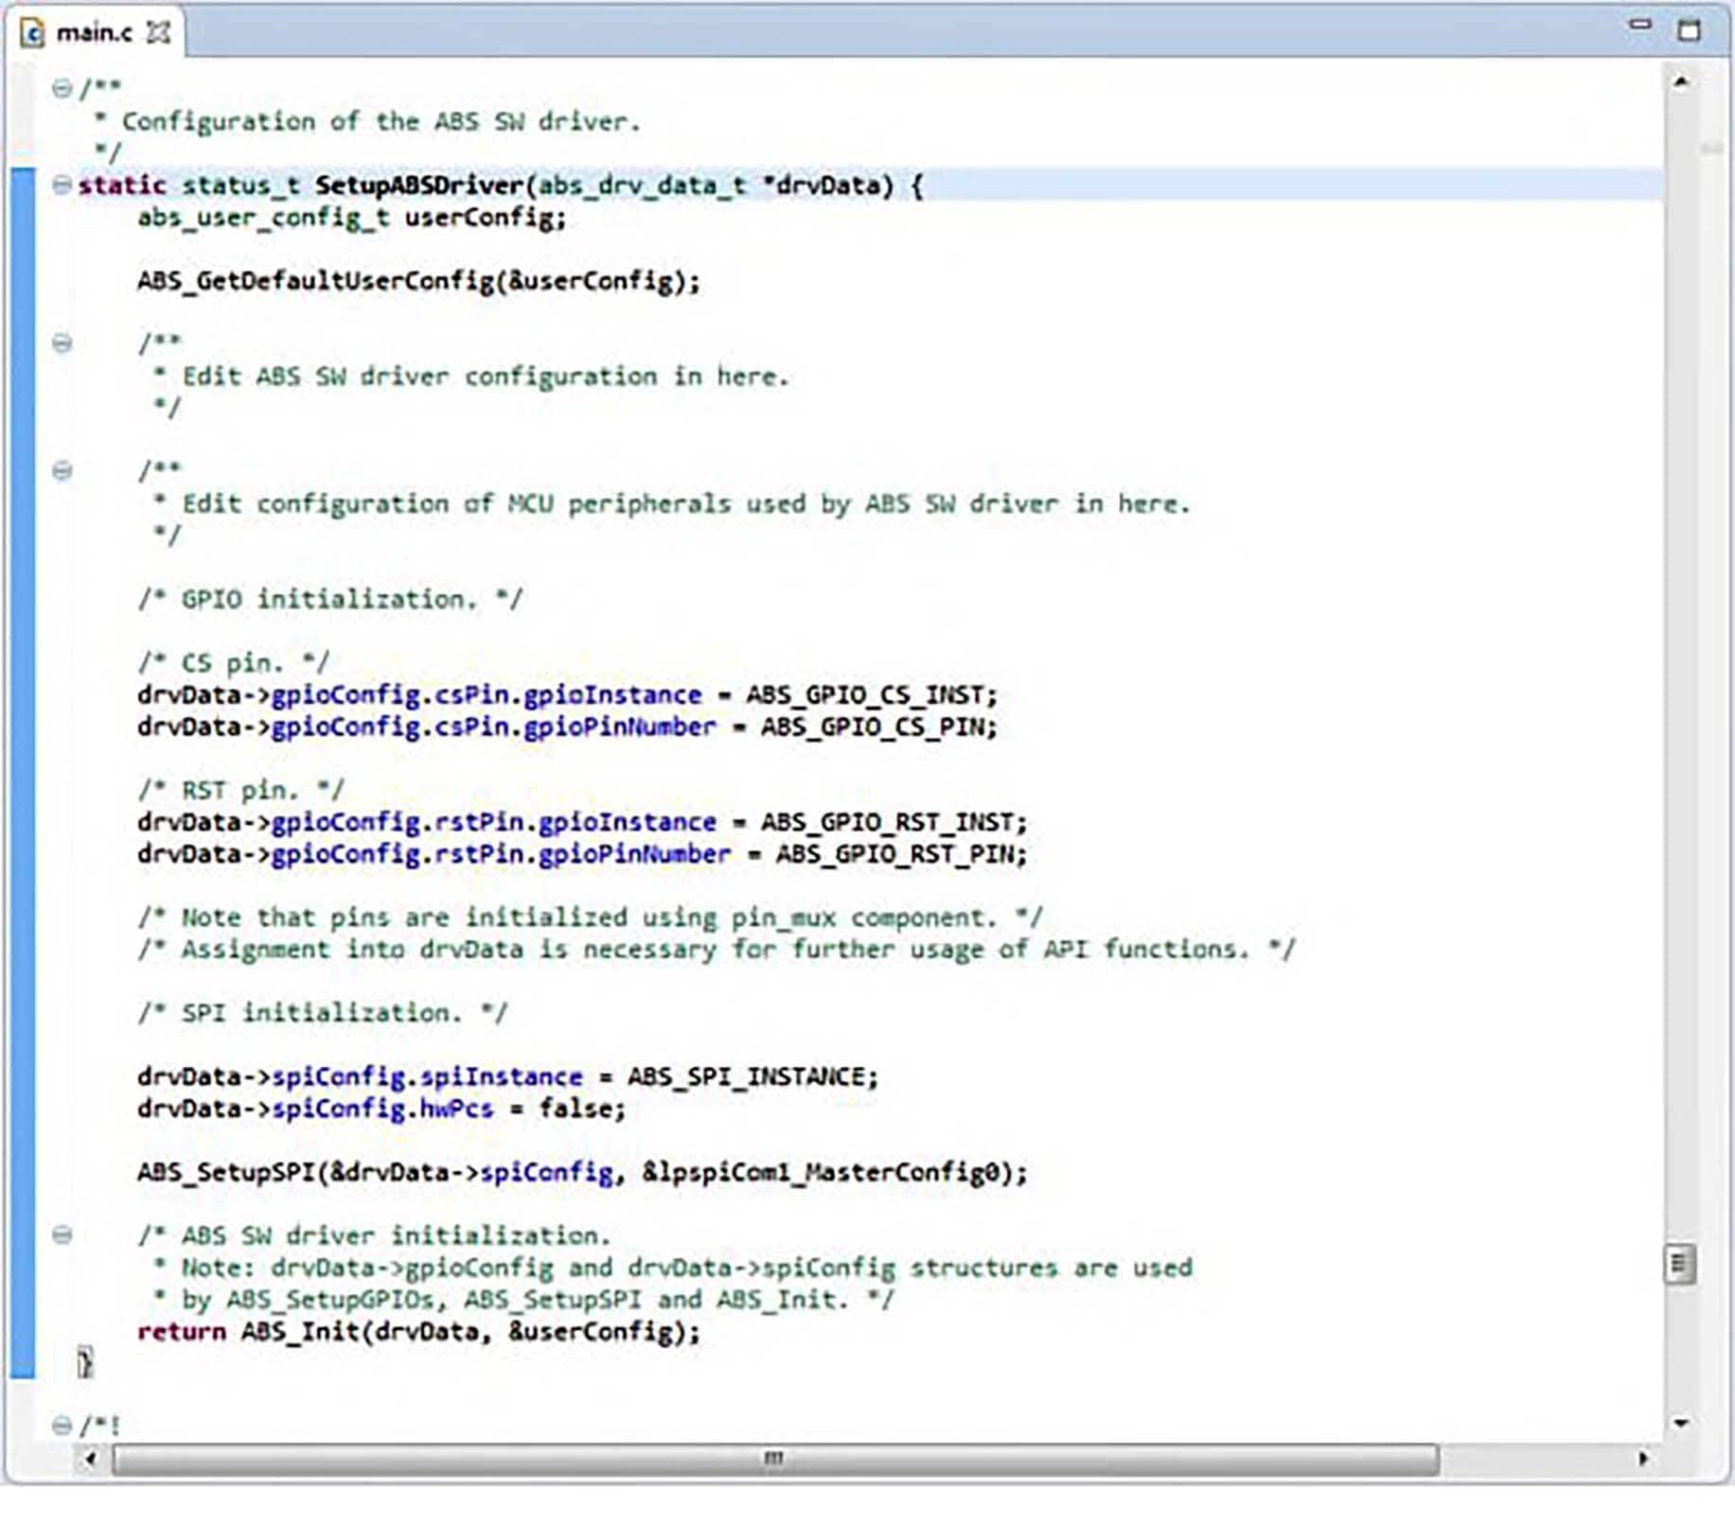Click the horizontal scrollbar left arrow
The width and height of the screenshot is (1735, 1522).
(90, 1459)
